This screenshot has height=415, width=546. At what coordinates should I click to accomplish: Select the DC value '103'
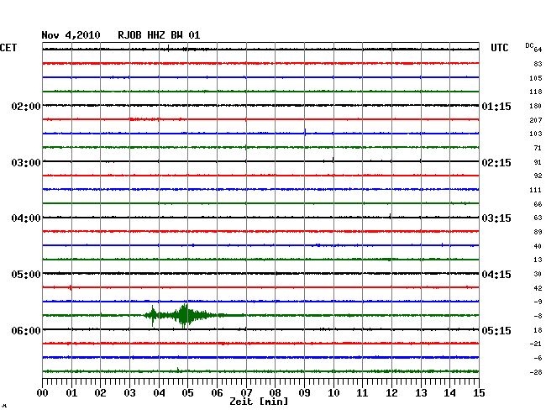click(x=536, y=134)
